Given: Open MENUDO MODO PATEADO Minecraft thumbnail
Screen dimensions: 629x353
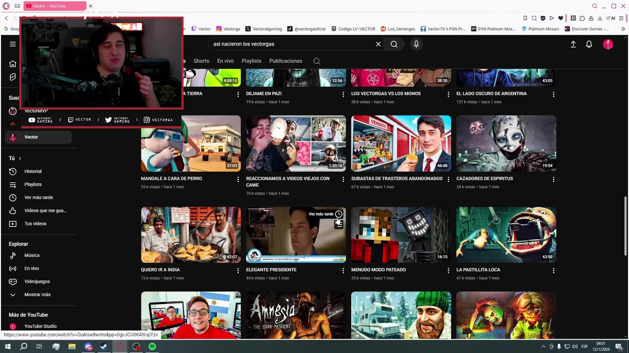Looking at the screenshot, I should click(x=401, y=235).
